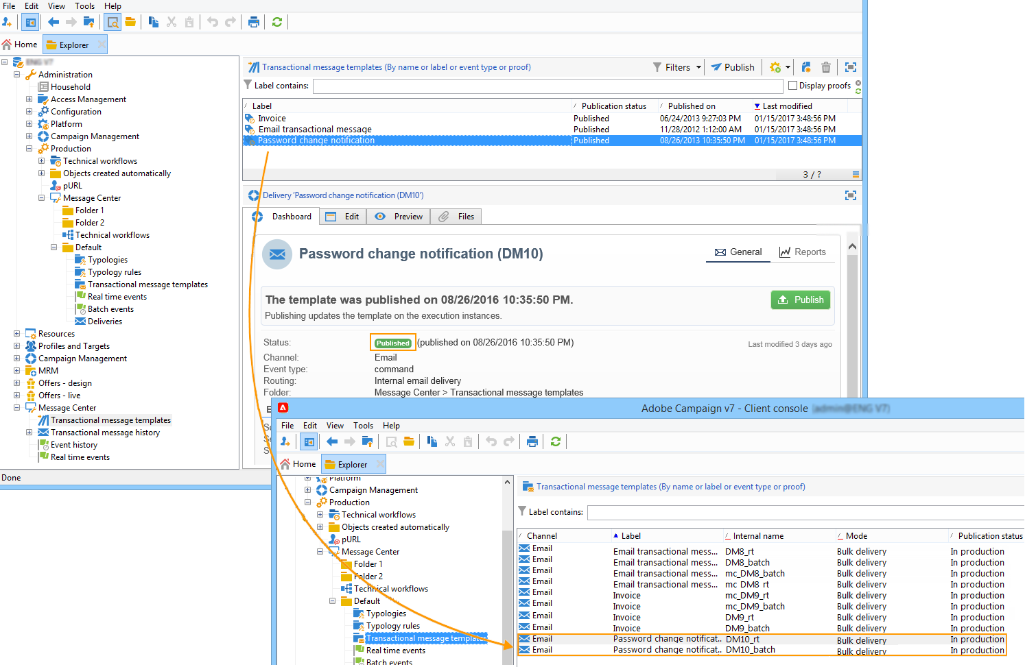Go back with the blue left arrow in top toolbar

click(x=54, y=22)
